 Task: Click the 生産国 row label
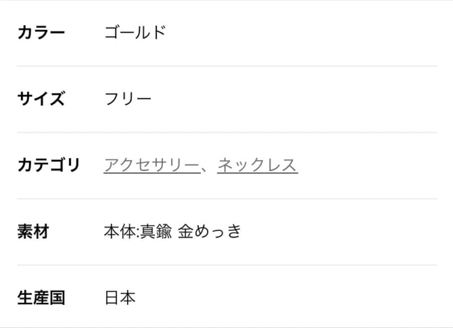click(x=41, y=298)
